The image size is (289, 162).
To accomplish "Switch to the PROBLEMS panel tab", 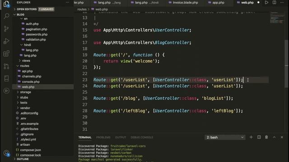I will click(103, 137).
